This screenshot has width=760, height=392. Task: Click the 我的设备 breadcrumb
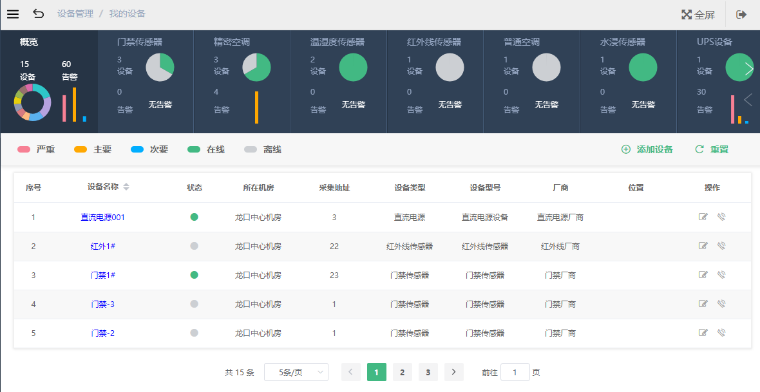coord(128,14)
